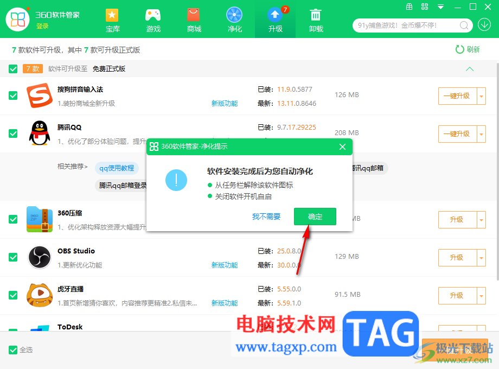
Task: Open dropdown arrow beside 搜狗拼音输入法 一键升级
Action: tap(481, 96)
